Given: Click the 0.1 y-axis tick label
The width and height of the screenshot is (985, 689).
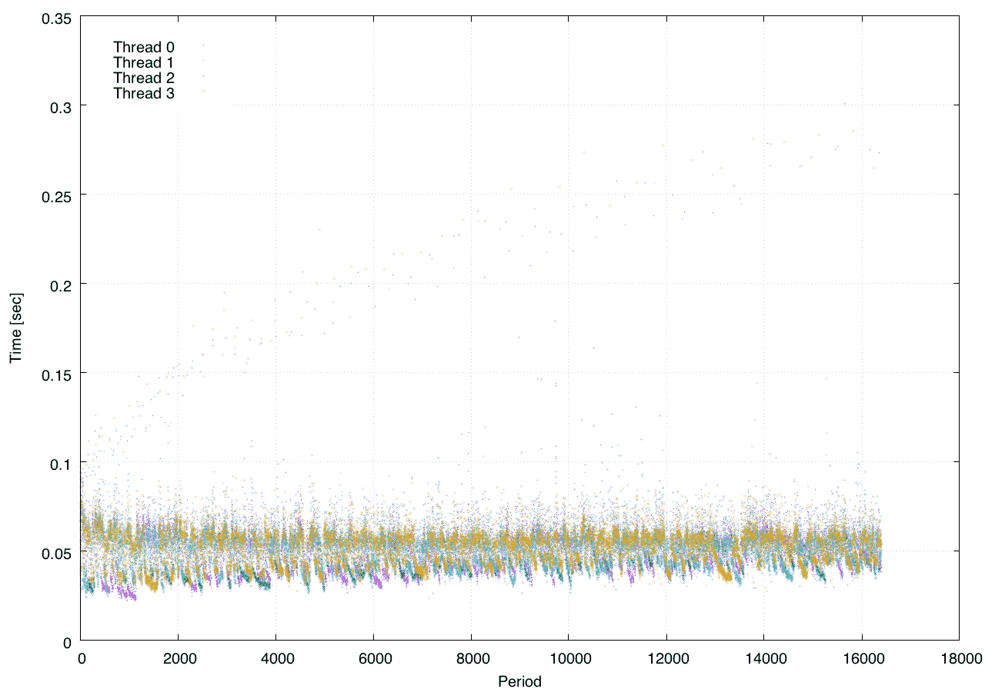Looking at the screenshot, I should (x=60, y=463).
